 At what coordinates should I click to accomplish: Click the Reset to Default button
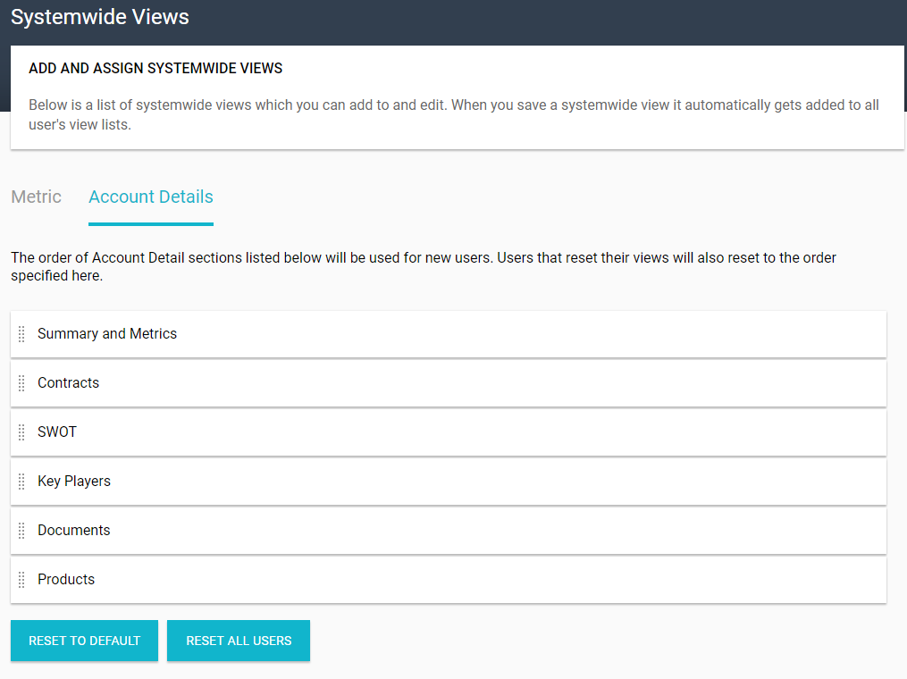pos(84,641)
